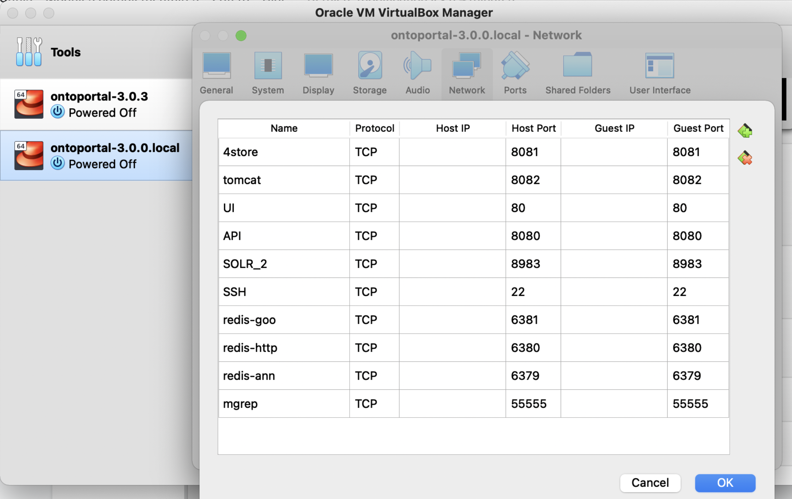Select the SOLR_2 rule name
The height and width of the screenshot is (499, 792).
(x=284, y=264)
